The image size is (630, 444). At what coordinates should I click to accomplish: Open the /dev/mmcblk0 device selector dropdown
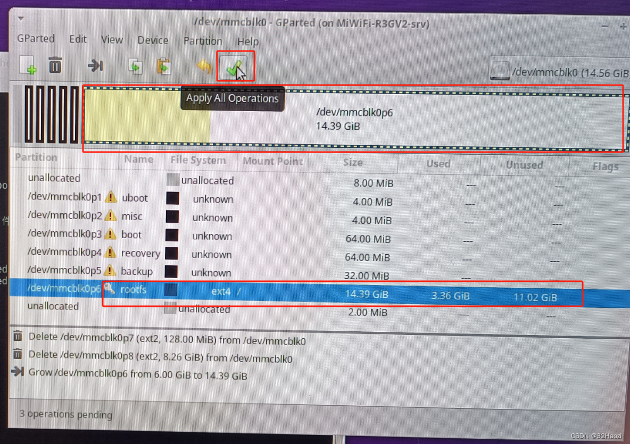(x=559, y=71)
